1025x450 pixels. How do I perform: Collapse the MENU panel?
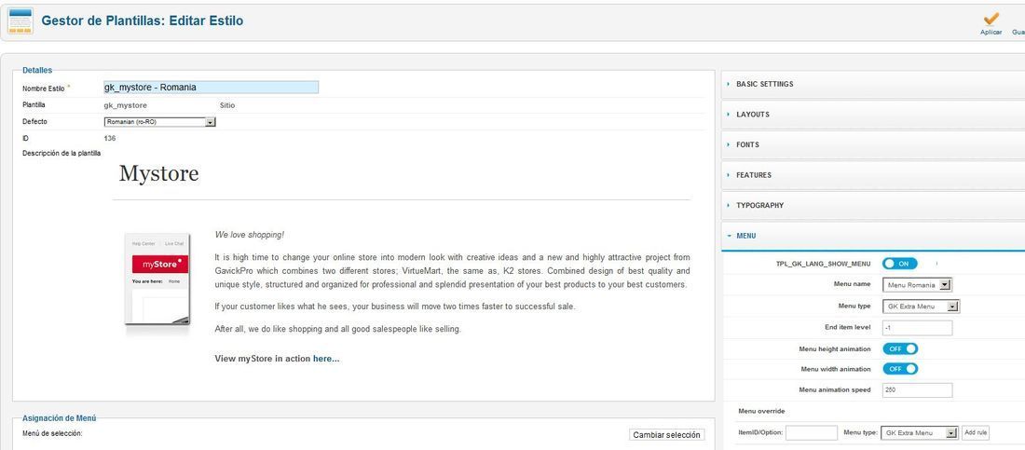point(873,236)
